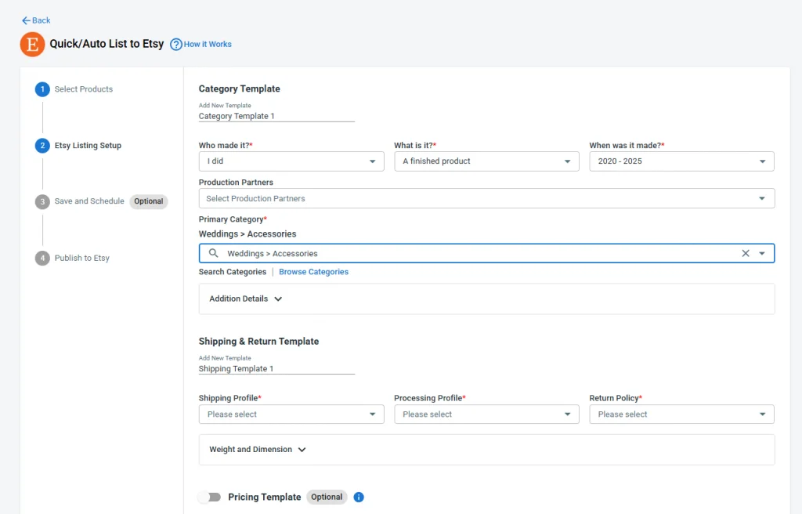Click the How it Works help icon
This screenshot has width=802, height=514.
coord(175,45)
